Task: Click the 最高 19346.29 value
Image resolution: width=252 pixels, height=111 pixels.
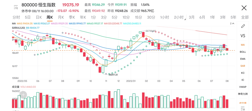Action: tap(95, 5)
